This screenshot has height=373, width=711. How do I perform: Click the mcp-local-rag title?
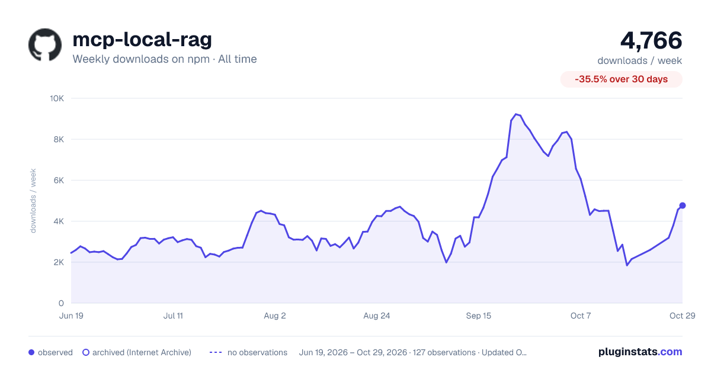[x=142, y=39]
